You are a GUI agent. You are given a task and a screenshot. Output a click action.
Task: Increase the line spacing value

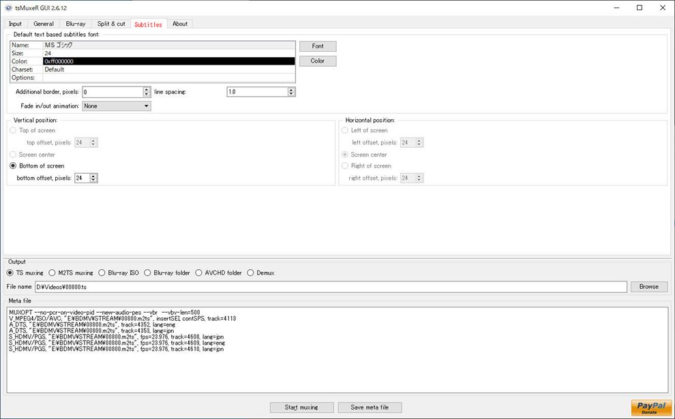pos(291,89)
